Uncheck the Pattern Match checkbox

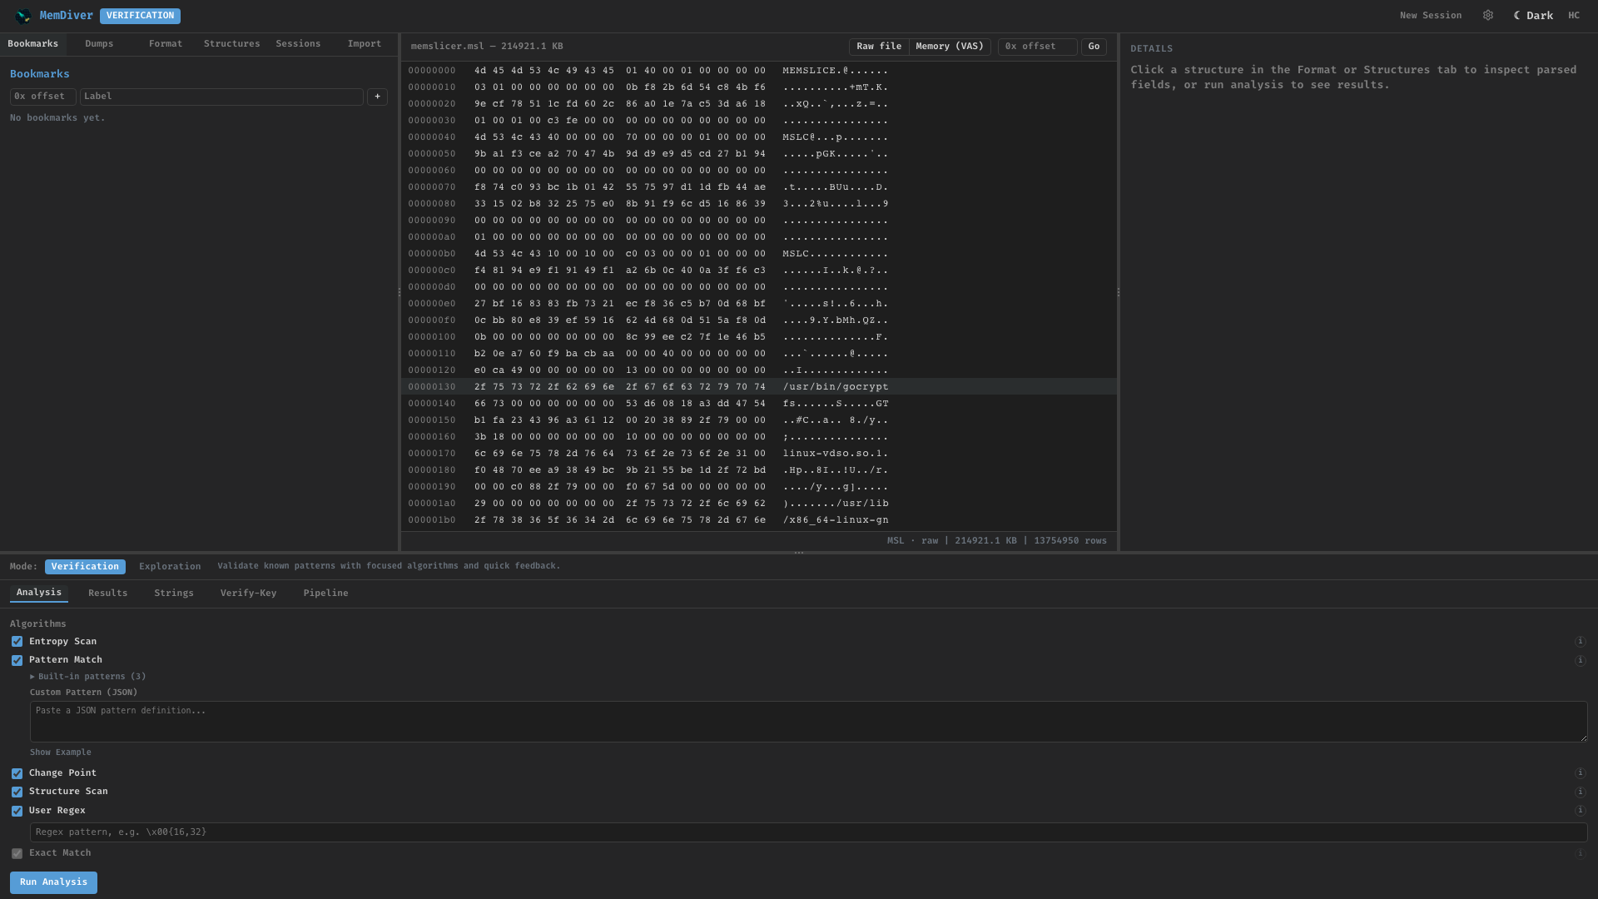pos(17,661)
